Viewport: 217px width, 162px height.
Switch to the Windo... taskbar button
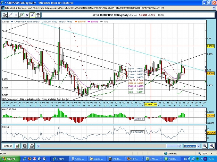click(x=115, y=159)
